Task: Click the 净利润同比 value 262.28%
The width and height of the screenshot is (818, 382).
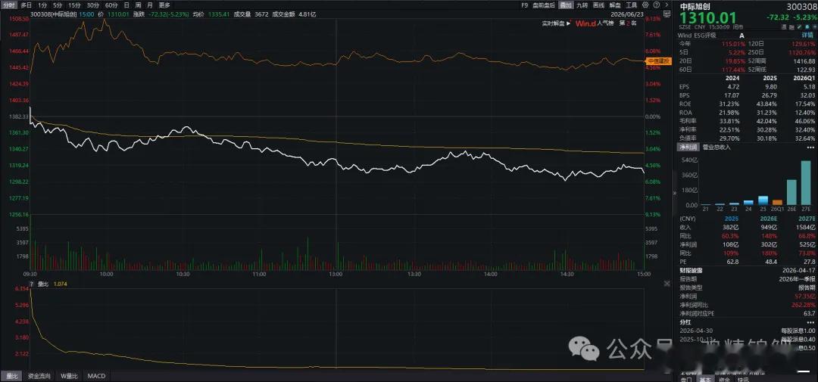Action: 804,304
